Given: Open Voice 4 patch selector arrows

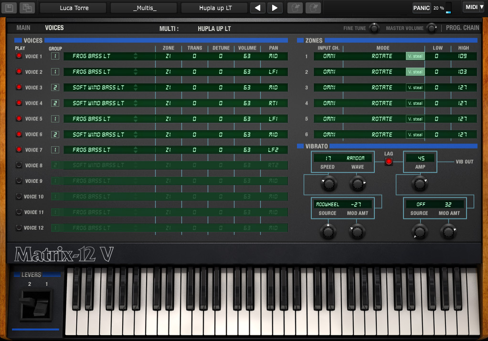Looking at the screenshot, I should (x=136, y=103).
